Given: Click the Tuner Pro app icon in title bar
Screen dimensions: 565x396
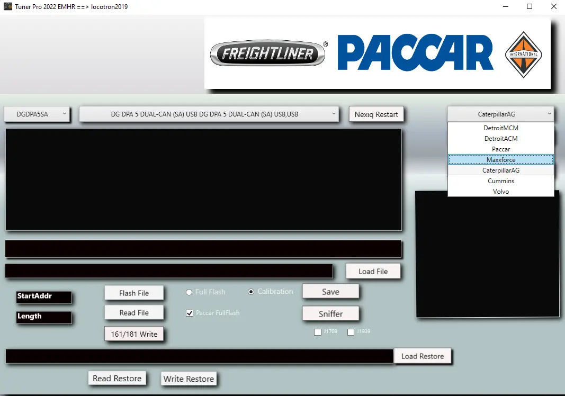Looking at the screenshot, I should (7, 6).
